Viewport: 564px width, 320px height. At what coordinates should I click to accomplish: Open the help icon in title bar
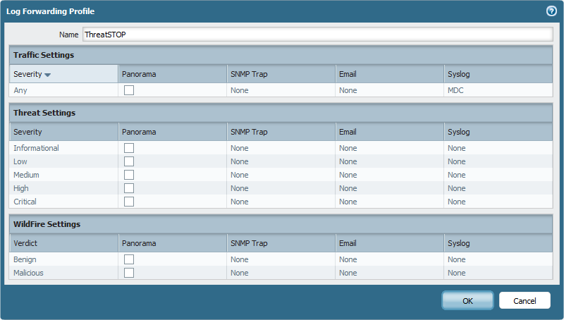(x=551, y=11)
